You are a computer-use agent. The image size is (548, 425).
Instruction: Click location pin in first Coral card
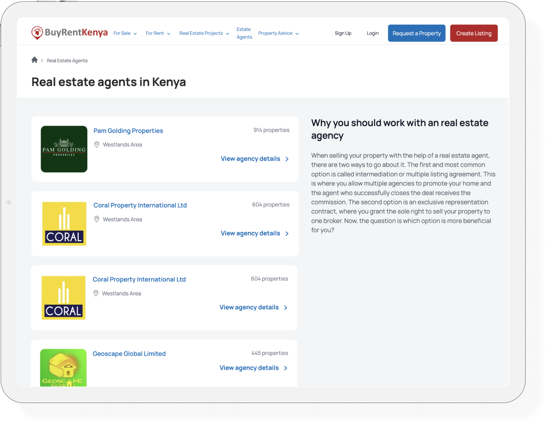coord(97,219)
